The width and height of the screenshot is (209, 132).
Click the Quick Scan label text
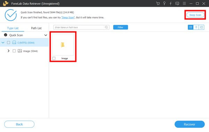pos(16,35)
